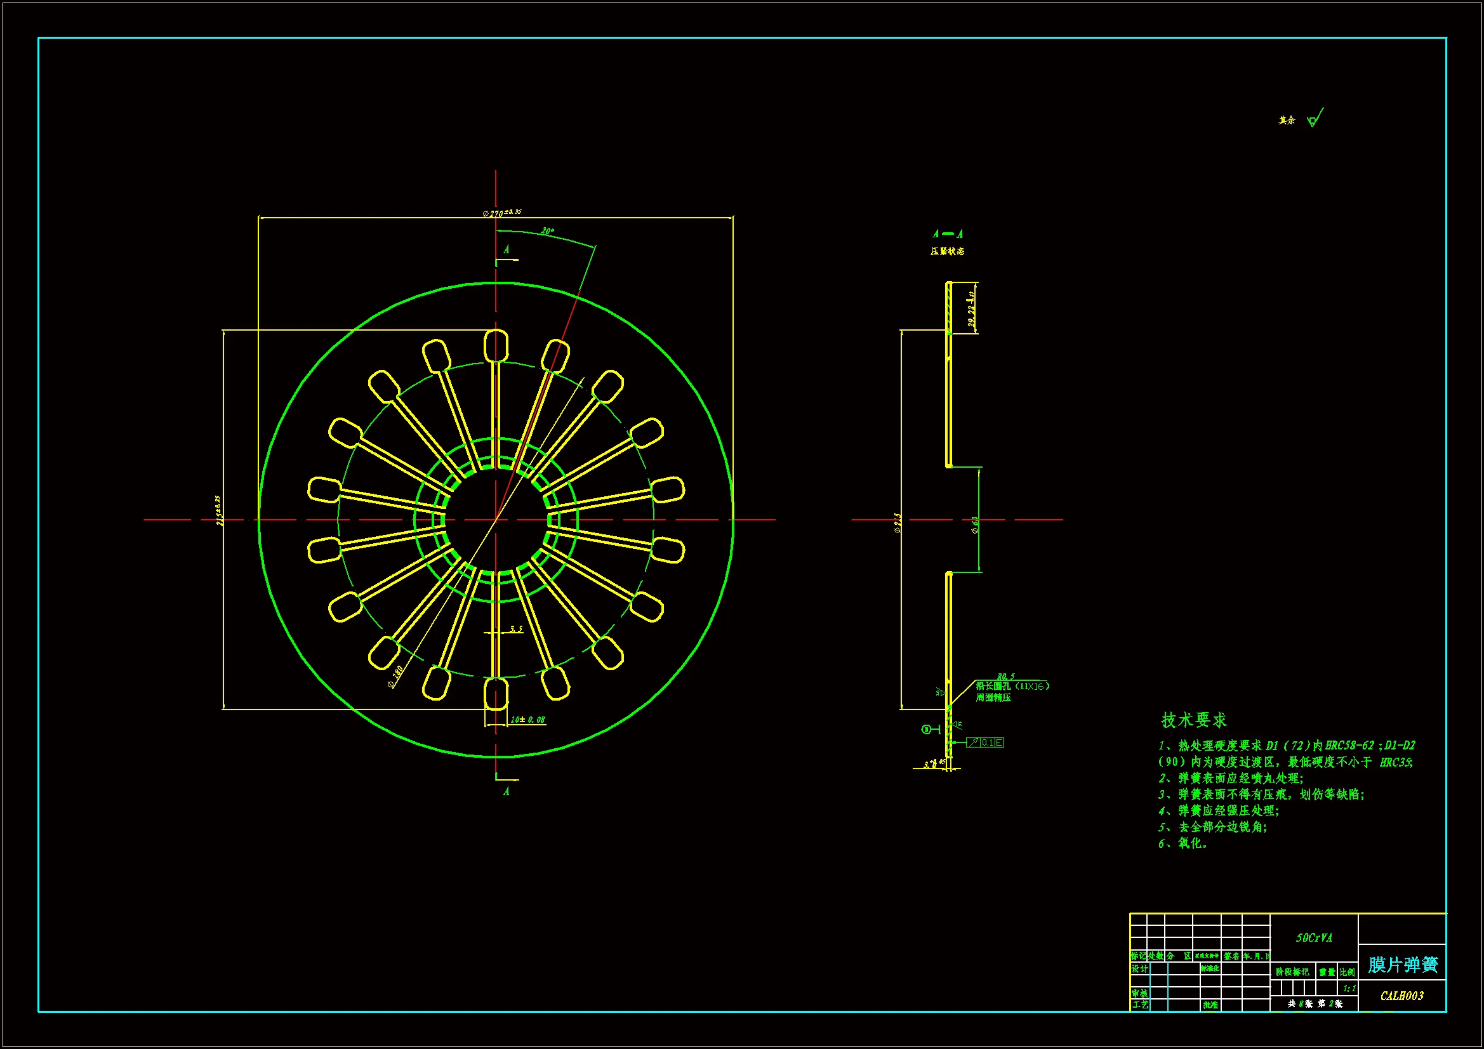Click the 技术要求 heading text

pyautogui.click(x=1193, y=720)
